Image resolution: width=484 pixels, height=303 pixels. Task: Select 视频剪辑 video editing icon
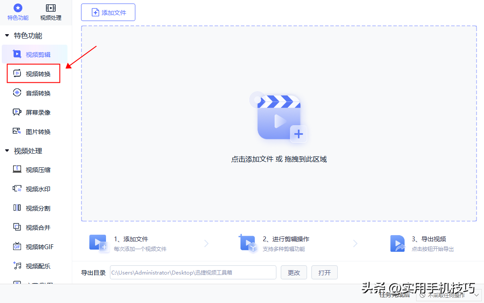click(17, 54)
